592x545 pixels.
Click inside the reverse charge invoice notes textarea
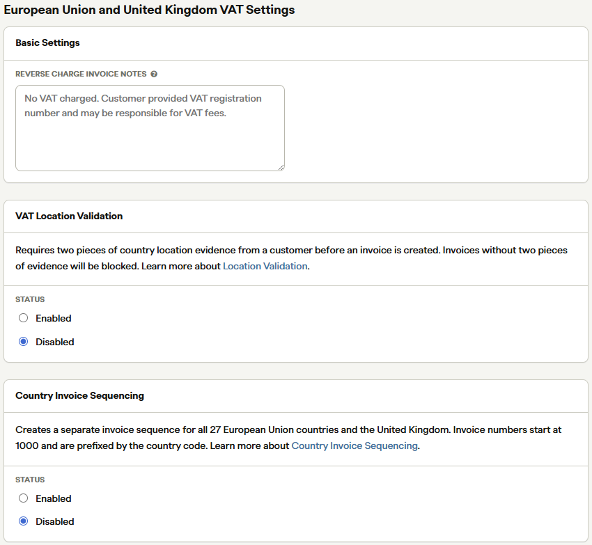pyautogui.click(x=150, y=128)
